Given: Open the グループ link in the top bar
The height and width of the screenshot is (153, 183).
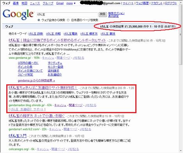Looking at the screenshot, I should [48, 3].
